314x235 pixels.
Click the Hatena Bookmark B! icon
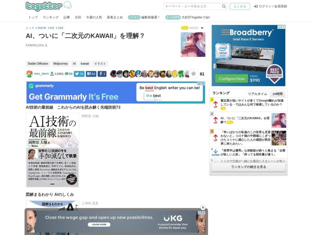90,74
